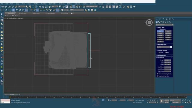Click the Select by Name icon
The width and height of the screenshot is (192, 108).
tap(30, 7)
